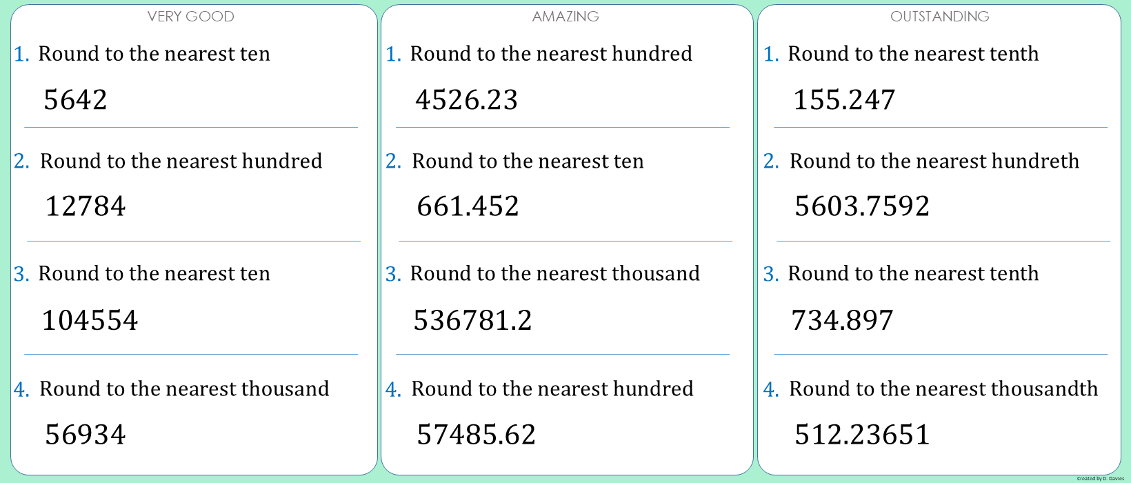This screenshot has width=1131, height=483.
Task: Select the decimal number 4526.23
Action: point(466,100)
